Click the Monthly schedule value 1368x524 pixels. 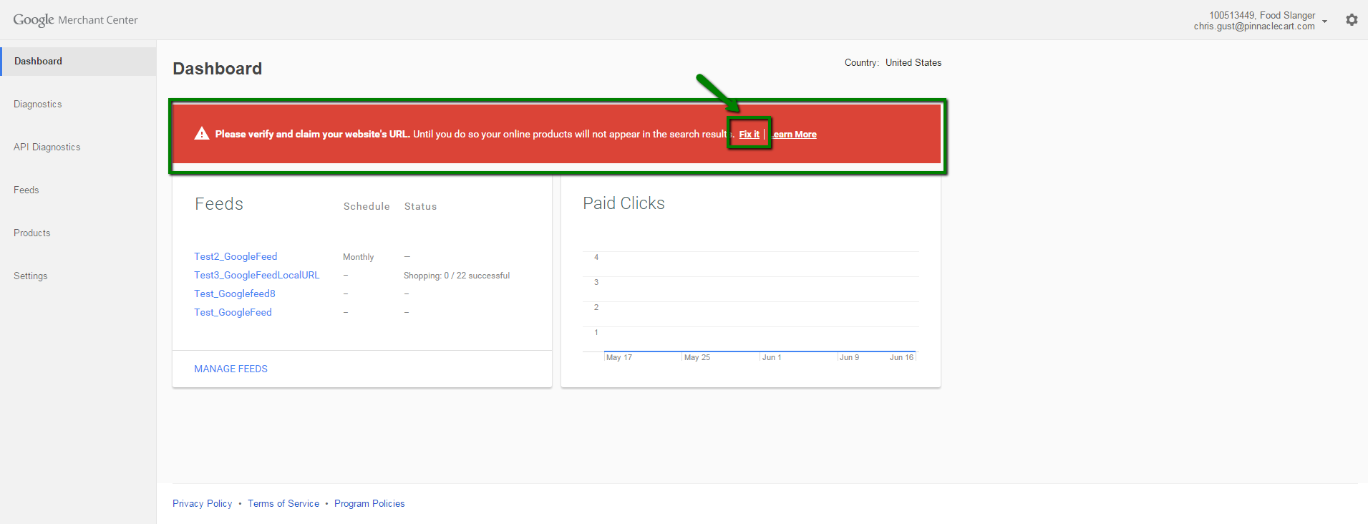[358, 257]
